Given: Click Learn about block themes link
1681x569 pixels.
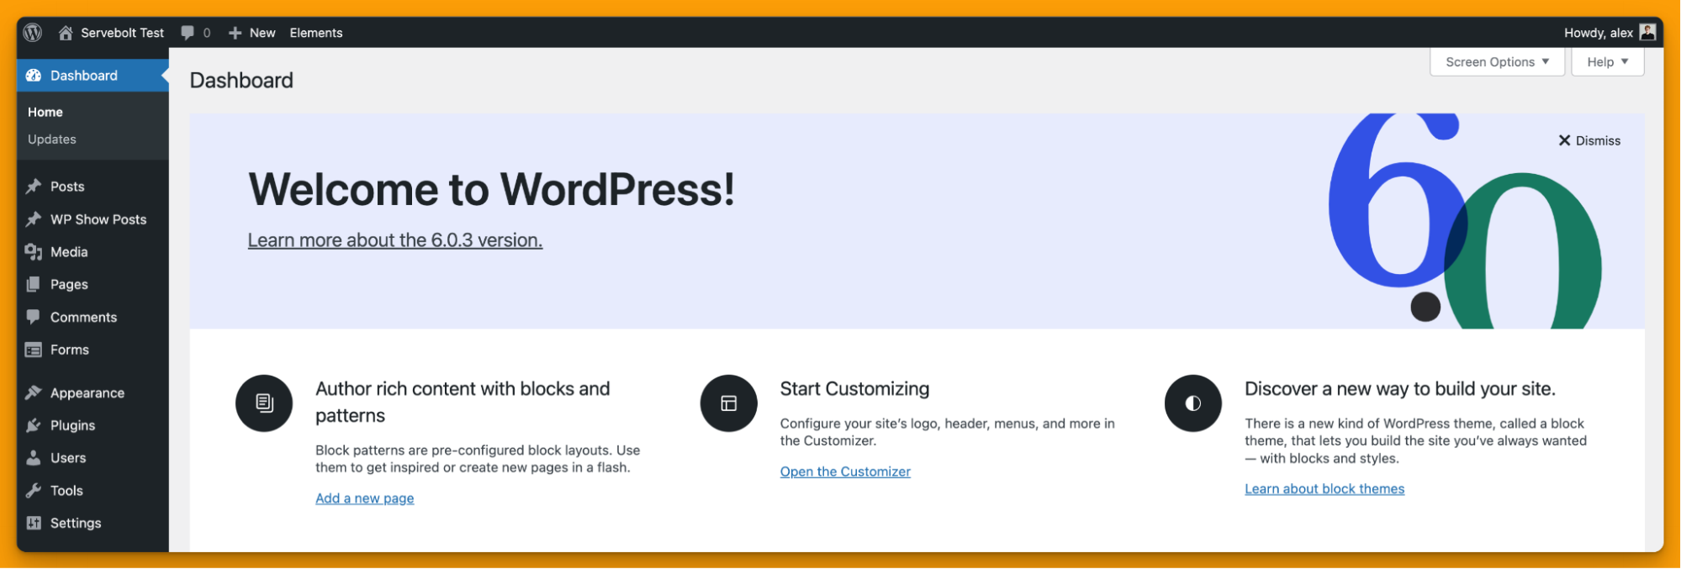Looking at the screenshot, I should coord(1324,489).
